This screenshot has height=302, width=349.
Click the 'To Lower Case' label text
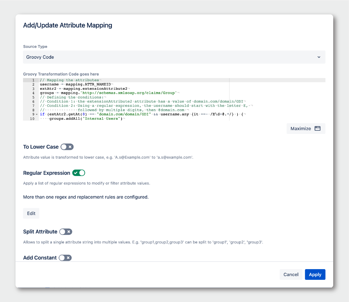point(41,147)
